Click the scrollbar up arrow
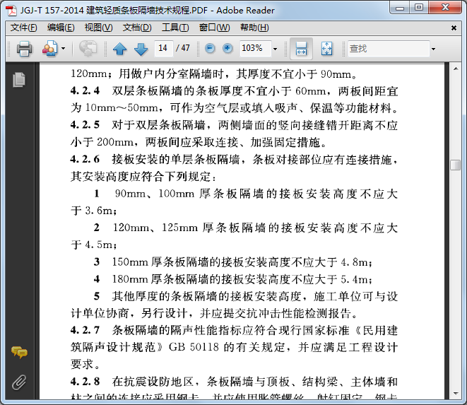Viewport: 467px width, 405px height. pos(456,69)
